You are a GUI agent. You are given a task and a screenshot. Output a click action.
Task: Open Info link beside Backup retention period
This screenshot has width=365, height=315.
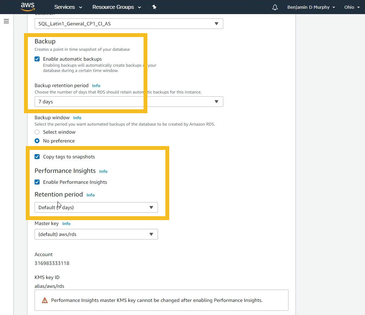point(96,86)
